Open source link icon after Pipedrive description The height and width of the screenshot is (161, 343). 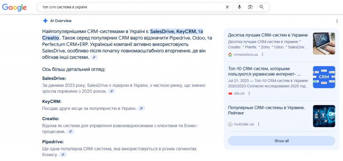[x=63, y=155]
